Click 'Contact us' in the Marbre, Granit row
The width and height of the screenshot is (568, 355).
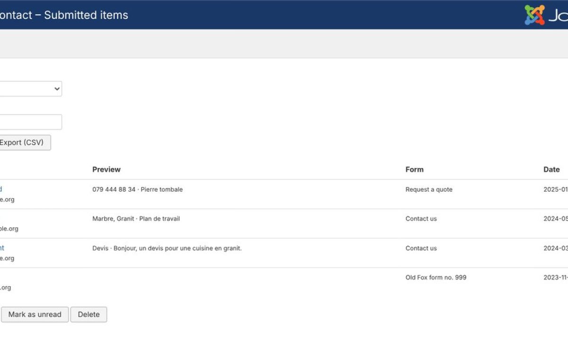coord(421,219)
